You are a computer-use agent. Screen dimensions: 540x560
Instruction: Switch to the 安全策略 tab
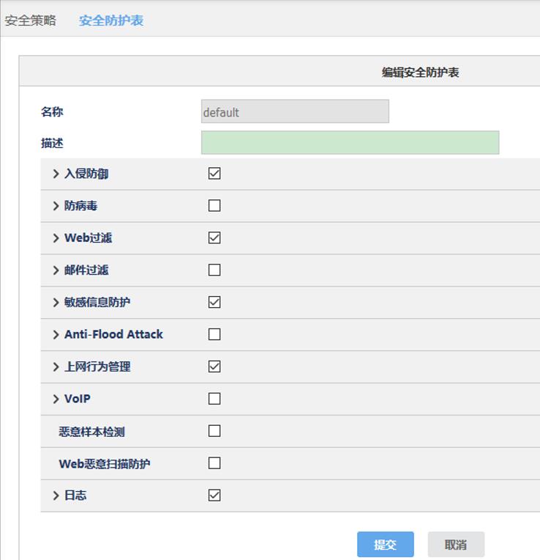pos(30,21)
